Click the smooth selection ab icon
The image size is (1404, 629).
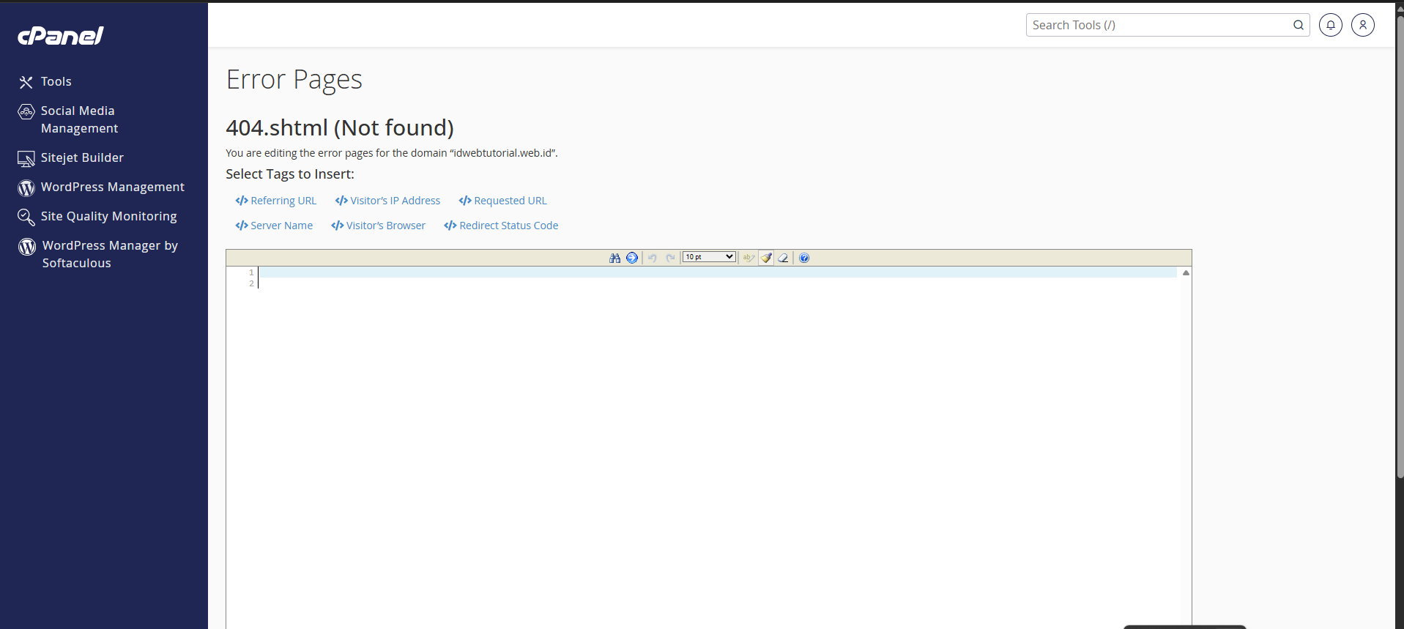pyautogui.click(x=749, y=258)
